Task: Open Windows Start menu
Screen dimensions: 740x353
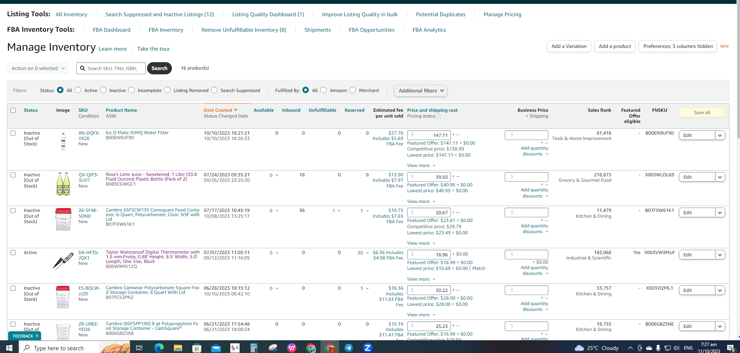Action: coord(9,348)
